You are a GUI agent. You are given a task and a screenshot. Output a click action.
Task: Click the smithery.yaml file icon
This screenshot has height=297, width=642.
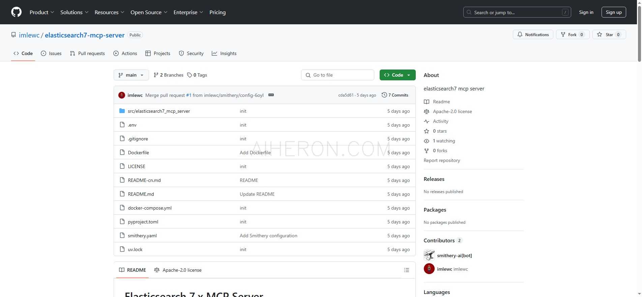[x=122, y=235]
